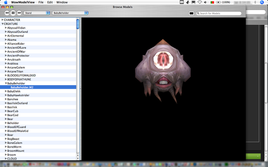The image size is (268, 167).
Task: Click the display icon in menu bar
Action: 194,2
